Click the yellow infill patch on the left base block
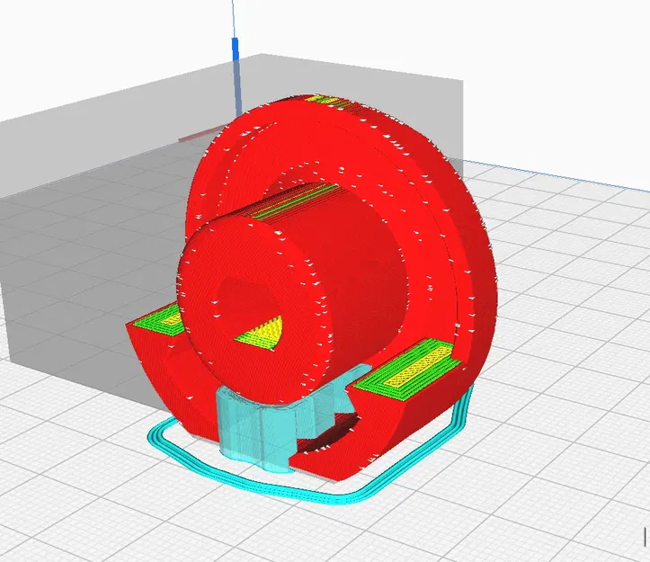650x562 pixels. (x=171, y=320)
